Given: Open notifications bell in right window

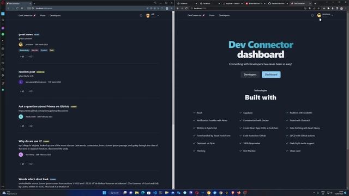Looking at the screenshot, I should pyautogui.click(x=312, y=15).
